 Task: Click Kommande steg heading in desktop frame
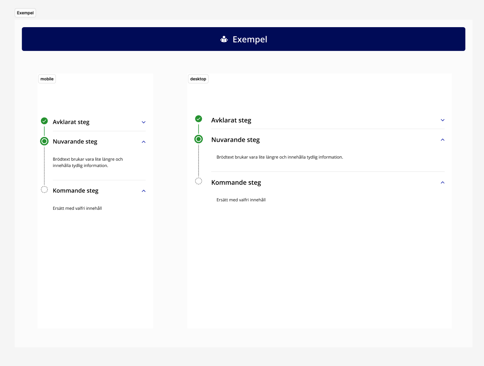(236, 183)
